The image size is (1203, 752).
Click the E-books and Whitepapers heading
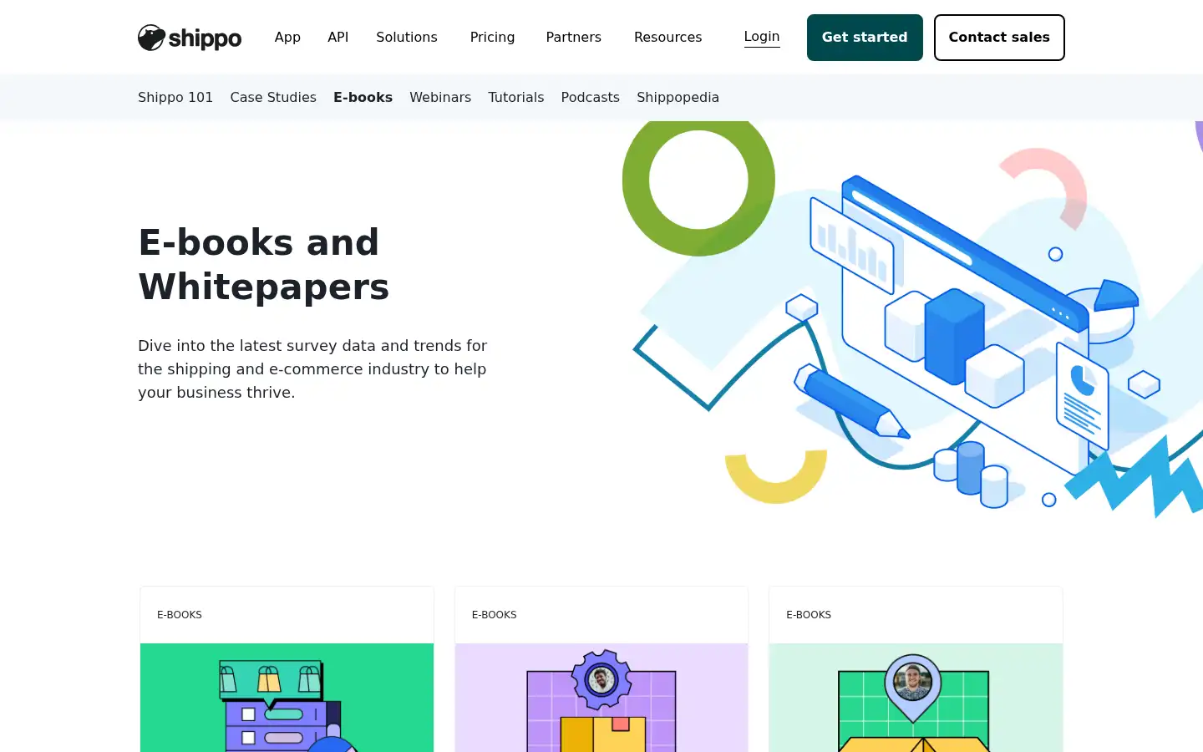264,264
